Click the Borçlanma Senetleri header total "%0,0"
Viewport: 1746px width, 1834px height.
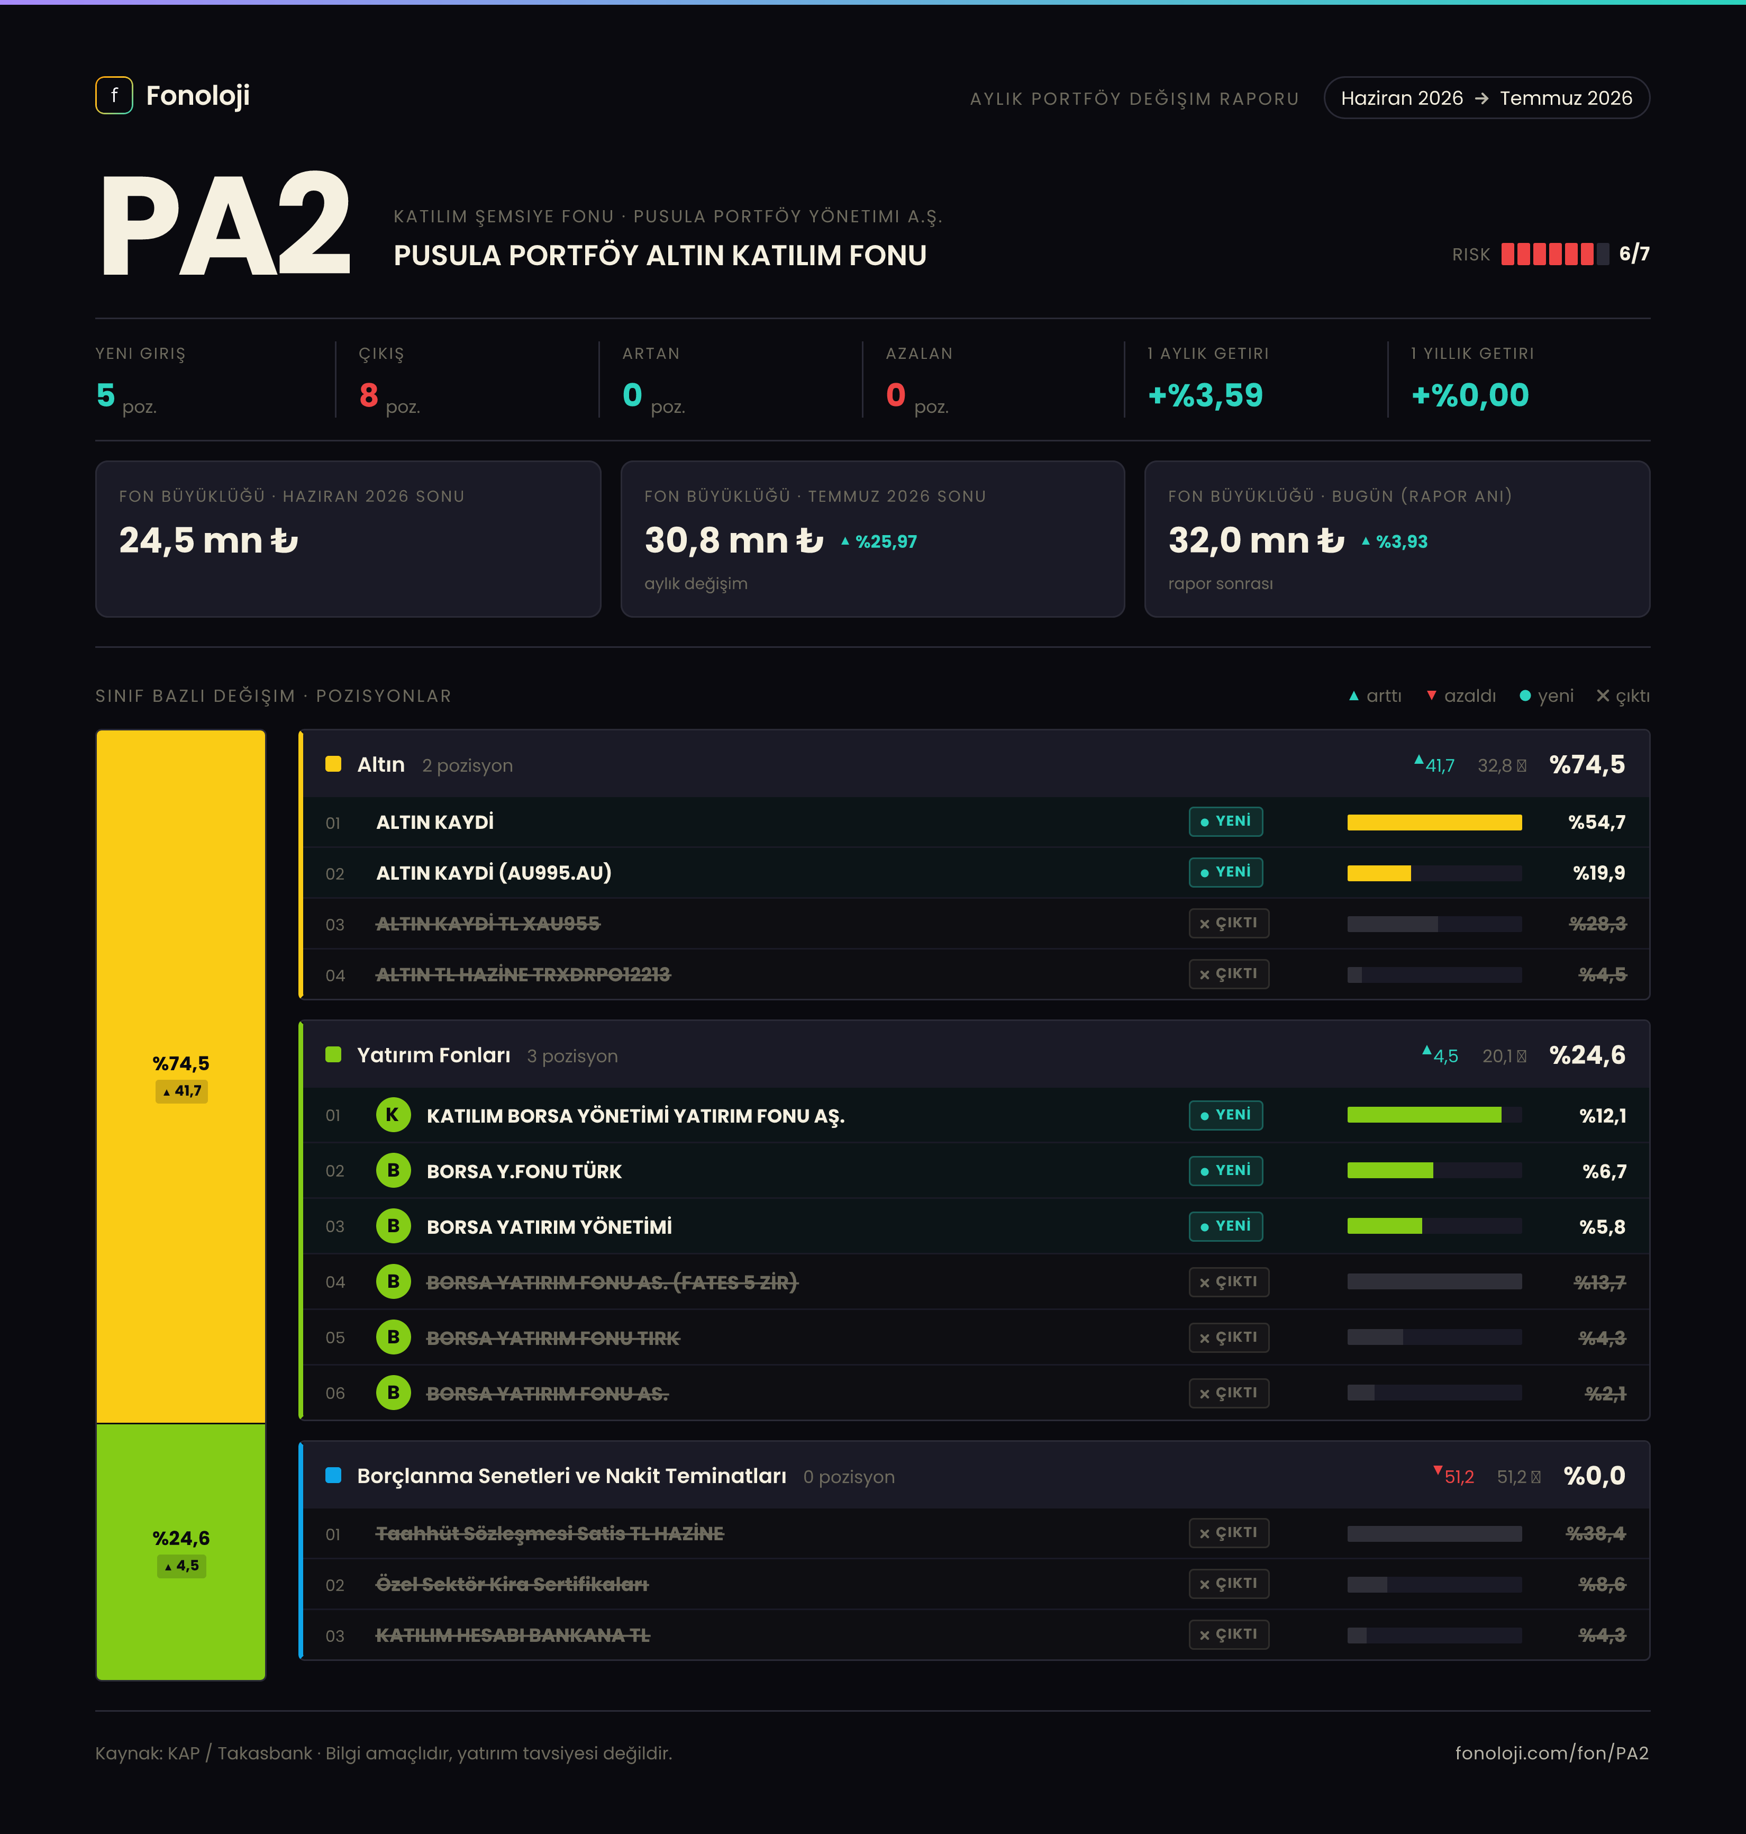(x=1594, y=1476)
